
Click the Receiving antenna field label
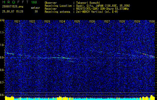[57, 12]
